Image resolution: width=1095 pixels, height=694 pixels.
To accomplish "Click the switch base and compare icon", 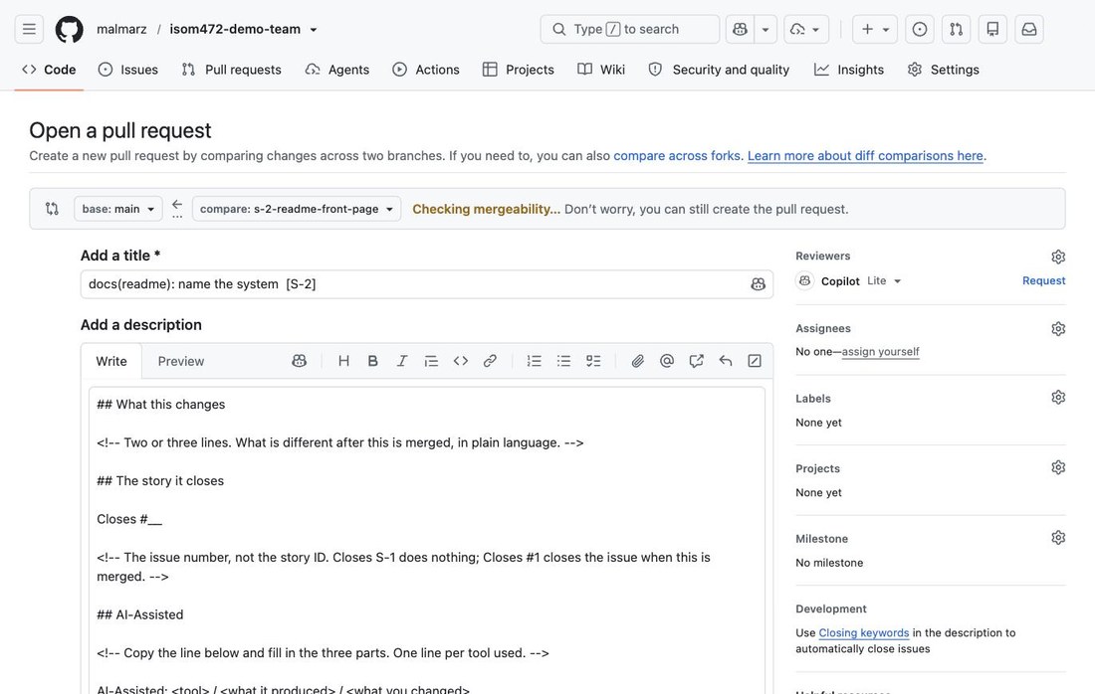I will click(52, 209).
